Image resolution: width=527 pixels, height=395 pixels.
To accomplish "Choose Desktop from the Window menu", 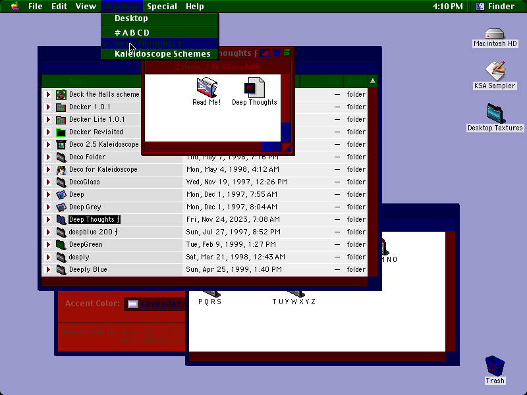I will click(160, 18).
